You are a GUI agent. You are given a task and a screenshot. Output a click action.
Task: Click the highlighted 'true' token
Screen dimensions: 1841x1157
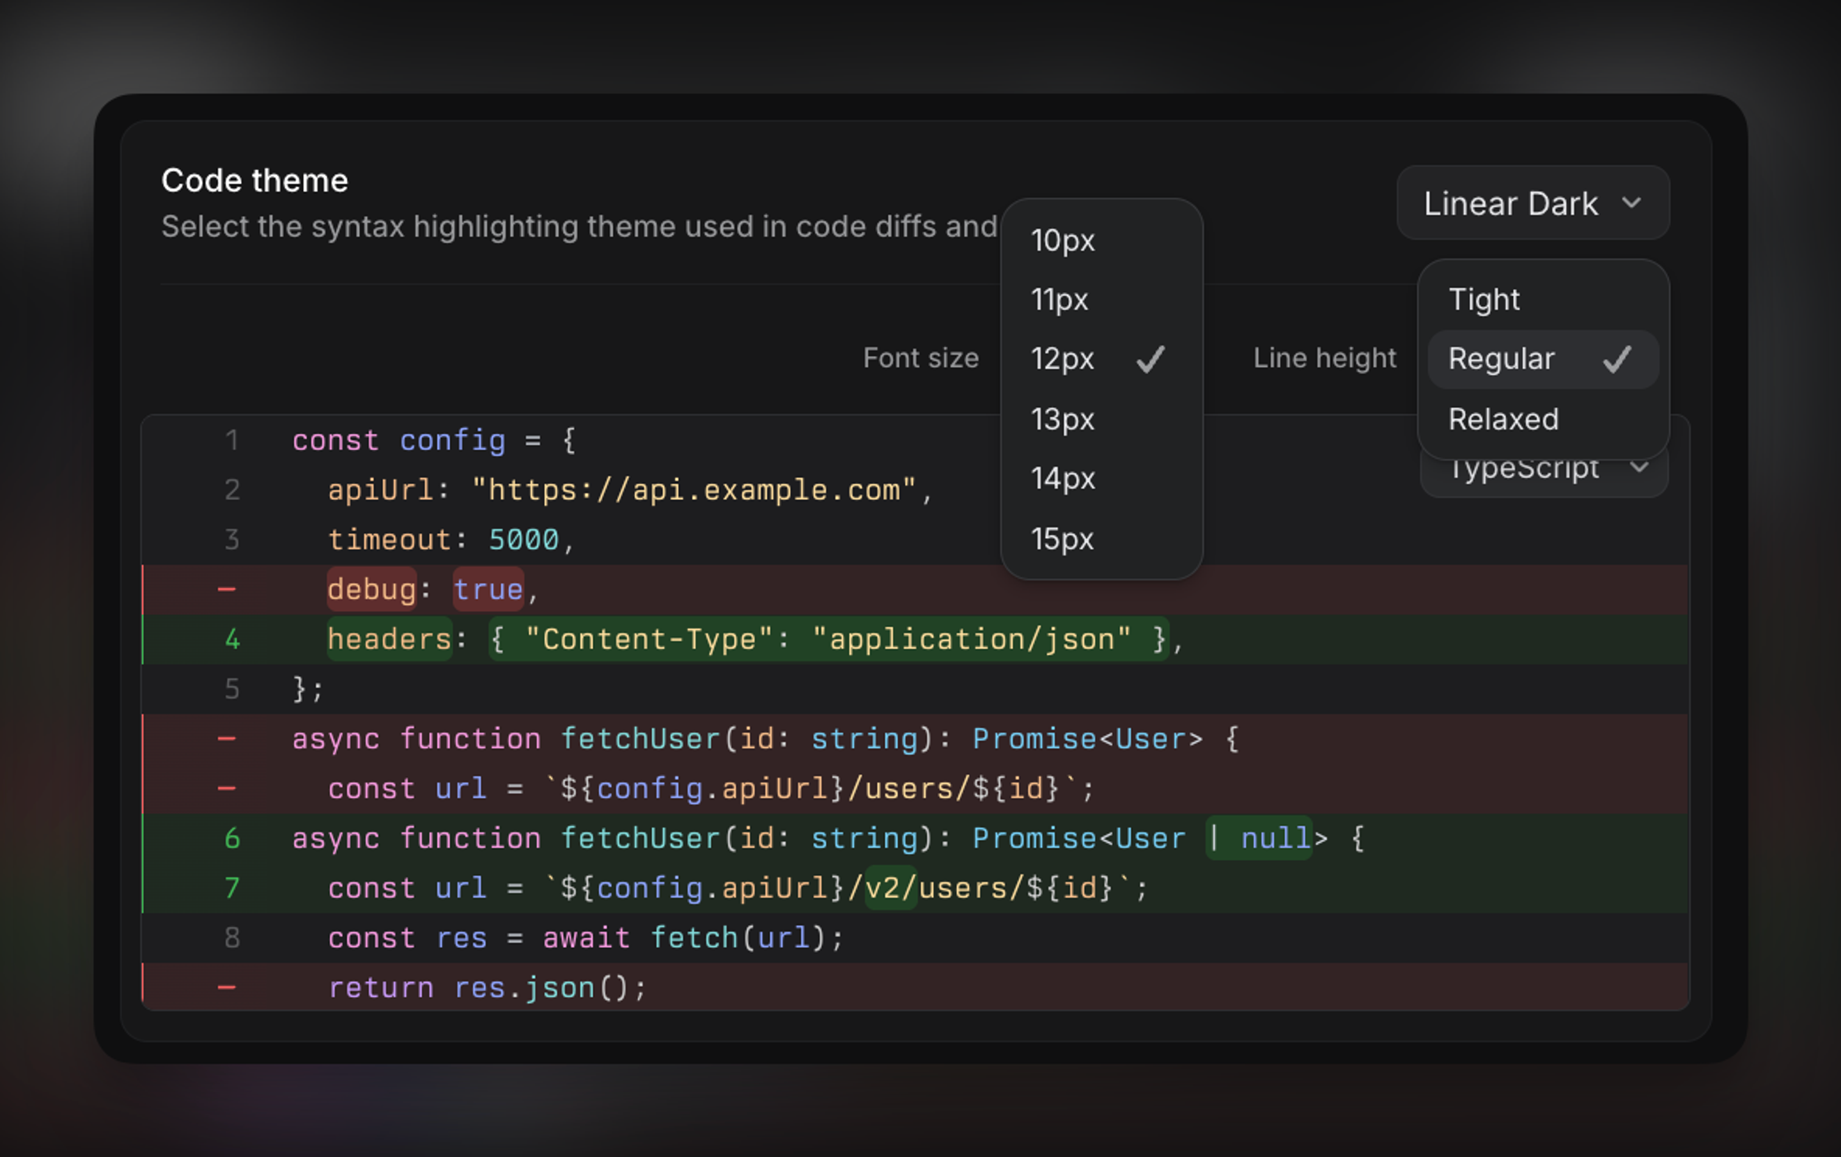488,589
